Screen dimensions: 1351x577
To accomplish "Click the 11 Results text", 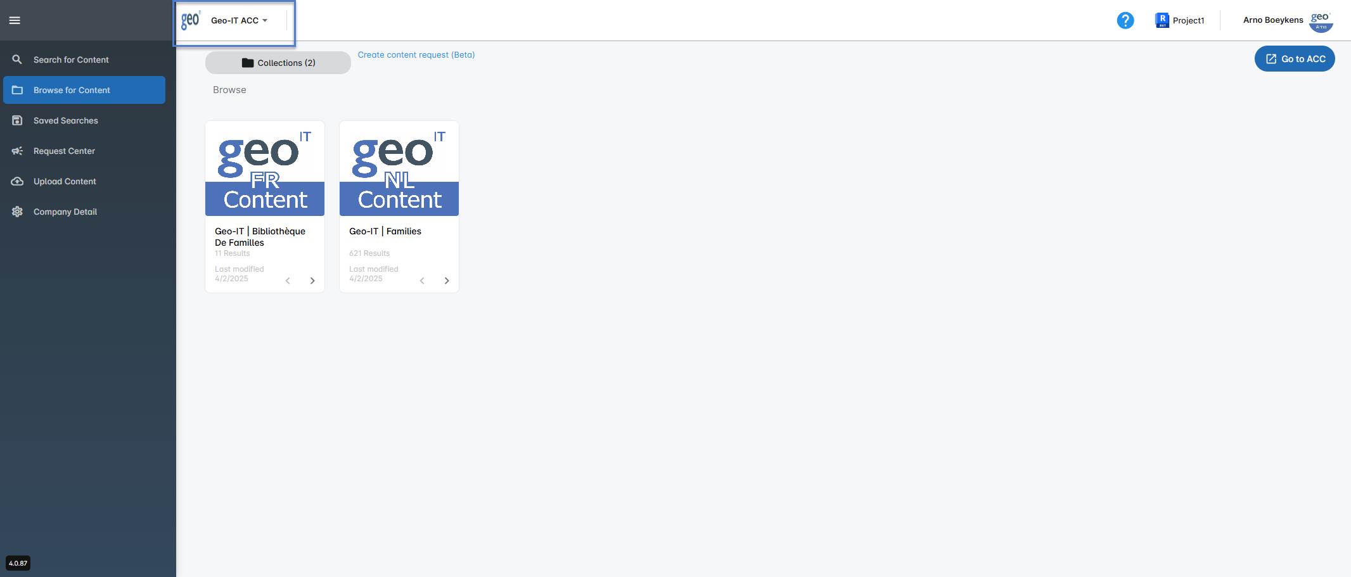I will pyautogui.click(x=232, y=253).
